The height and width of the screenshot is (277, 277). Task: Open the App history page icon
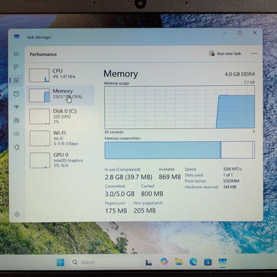[17, 94]
